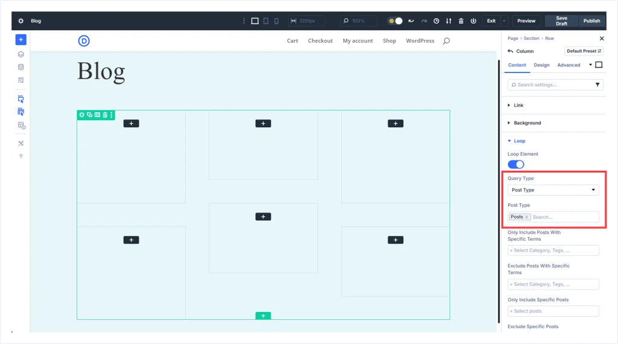This screenshot has width=618, height=344.
Task: Undo the last change
Action: [x=411, y=21]
